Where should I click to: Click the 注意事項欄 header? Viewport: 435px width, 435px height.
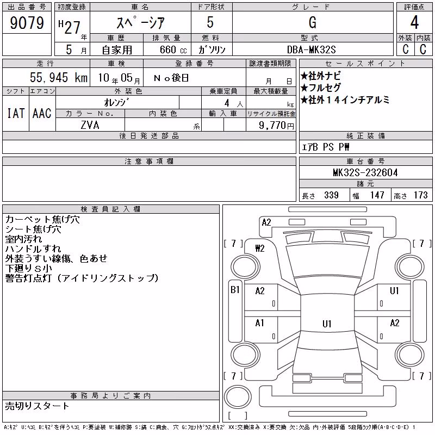149,161
